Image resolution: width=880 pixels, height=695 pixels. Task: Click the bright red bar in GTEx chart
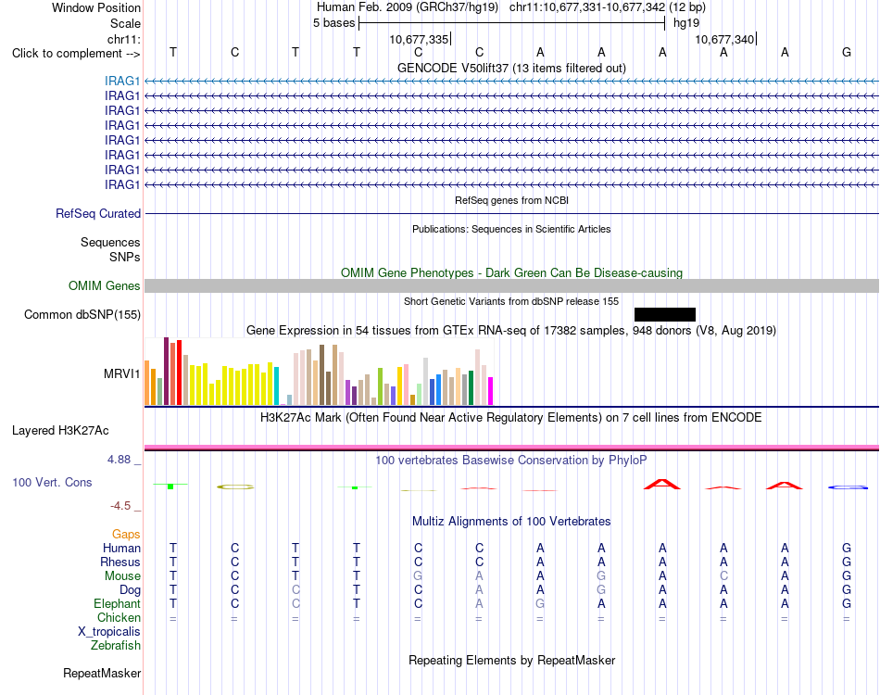(x=179, y=373)
